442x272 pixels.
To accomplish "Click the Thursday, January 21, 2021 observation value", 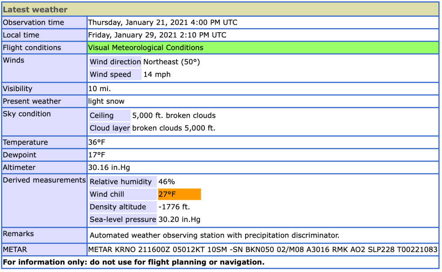I will (163, 23).
